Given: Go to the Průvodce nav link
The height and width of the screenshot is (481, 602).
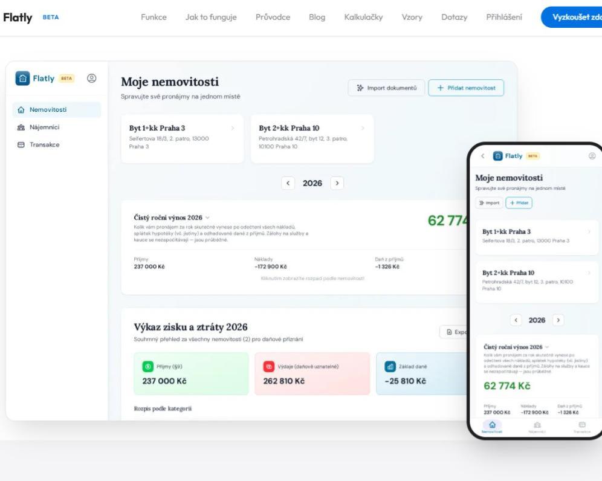Looking at the screenshot, I should 273,18.
